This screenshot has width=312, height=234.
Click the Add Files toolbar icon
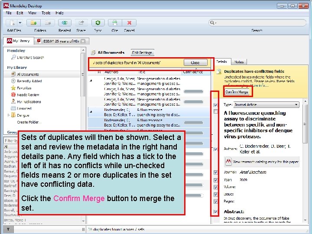[x=12, y=23]
